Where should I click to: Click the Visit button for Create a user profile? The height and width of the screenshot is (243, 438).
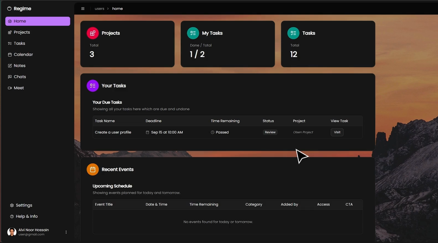pyautogui.click(x=337, y=132)
